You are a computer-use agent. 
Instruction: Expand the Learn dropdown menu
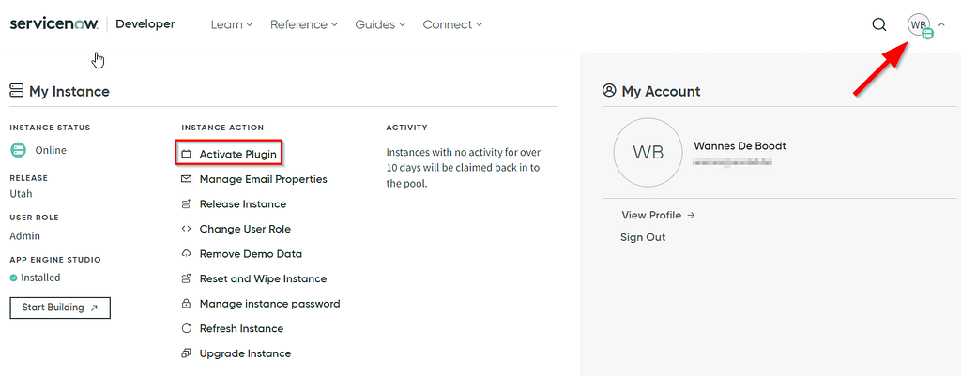click(x=232, y=24)
